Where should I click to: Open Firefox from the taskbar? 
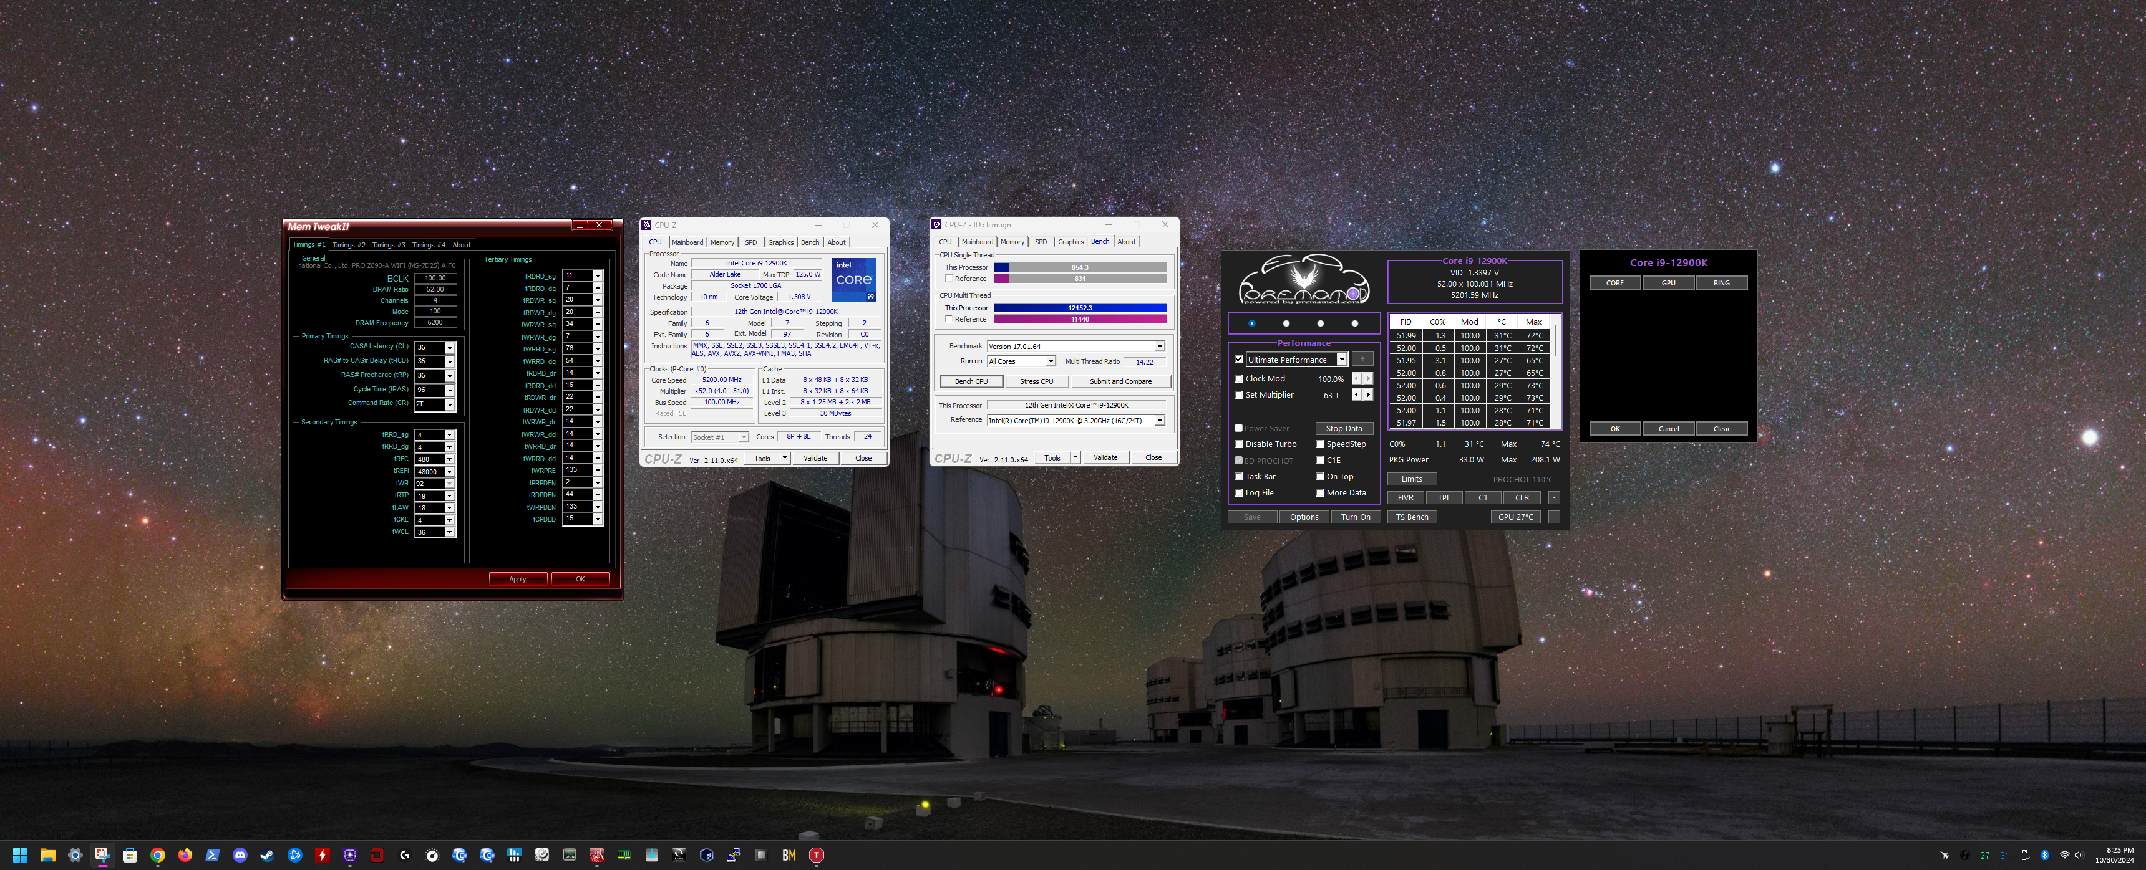click(185, 855)
